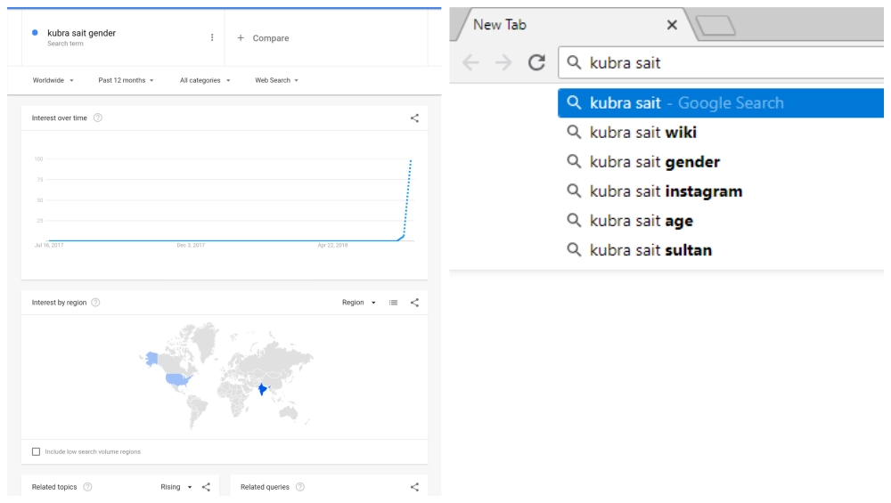Choose the 'kubra sait wiki' suggestion
This screenshot has height=503, width=891.
[643, 133]
